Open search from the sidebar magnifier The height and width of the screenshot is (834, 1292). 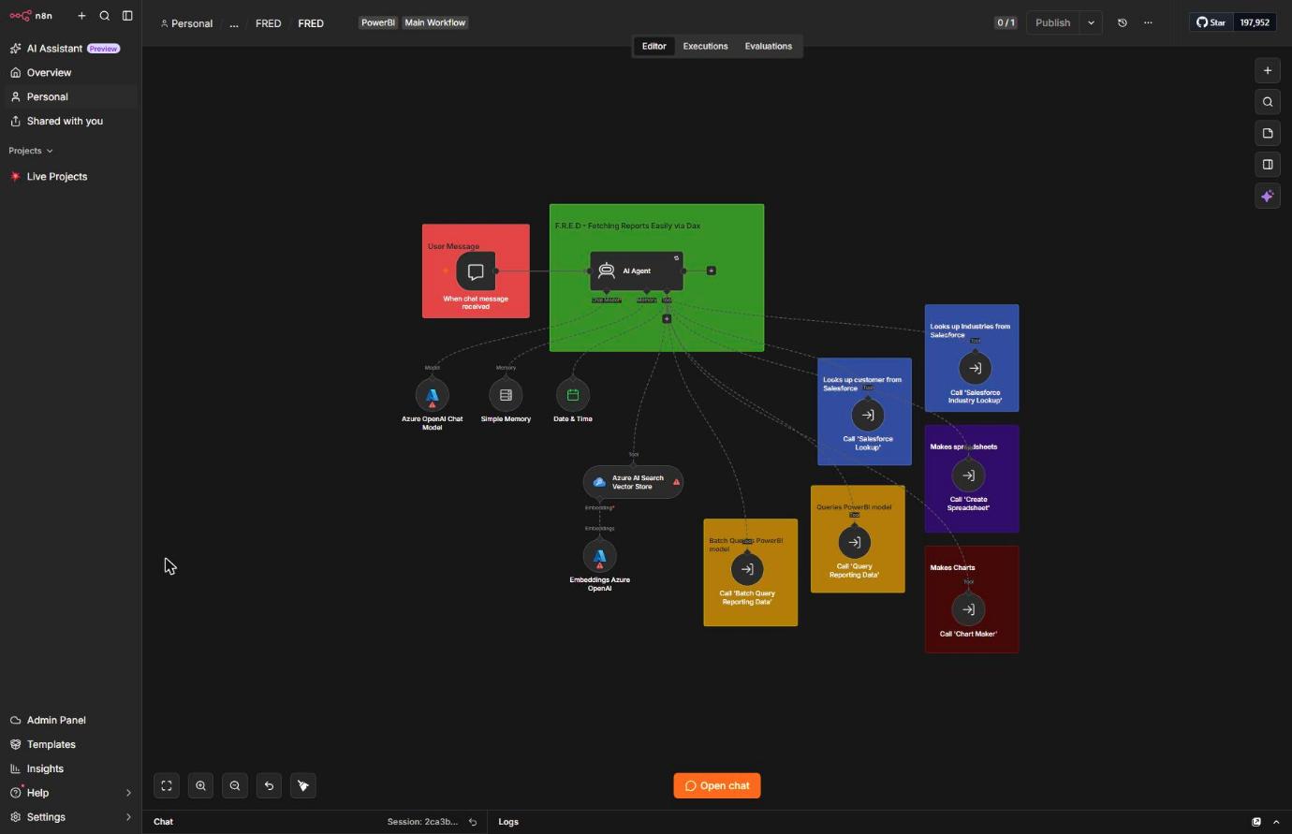pos(105,16)
